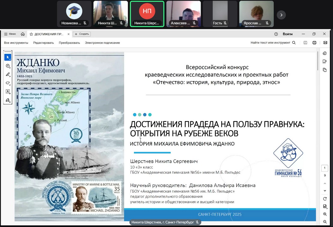Select the freehand draw lasso tool
Image resolution: width=333 pixels, height=227 pixels.
[x=8, y=83]
